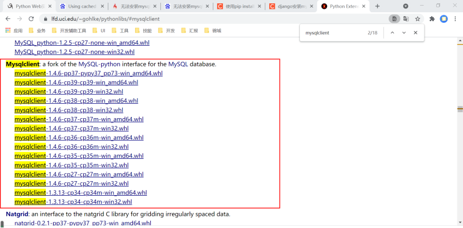The width and height of the screenshot is (463, 228).
Task: Switch to the 使用pip install tab
Action: pyautogui.click(x=238, y=6)
